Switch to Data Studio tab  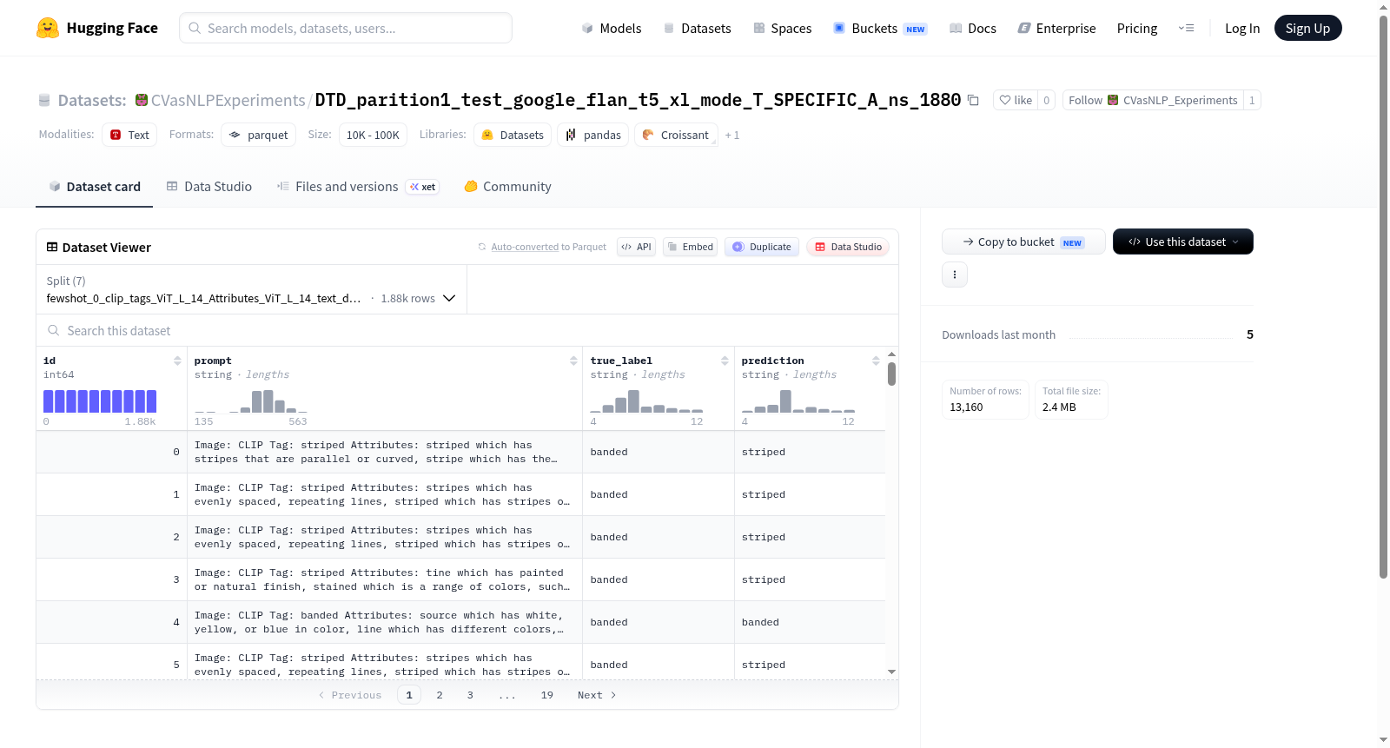pos(209,187)
